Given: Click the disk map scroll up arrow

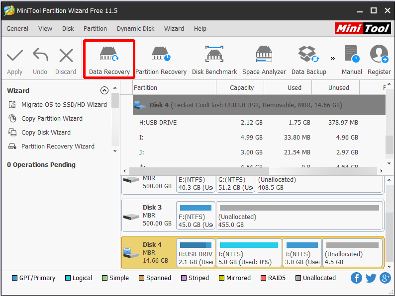Looking at the screenshot, I should 389,180.
